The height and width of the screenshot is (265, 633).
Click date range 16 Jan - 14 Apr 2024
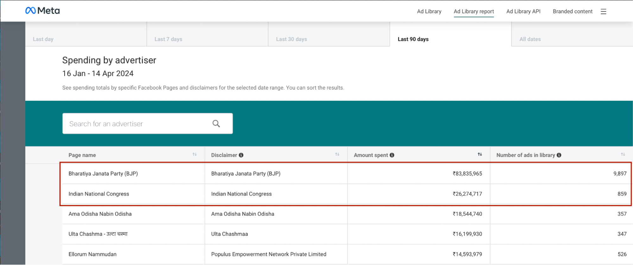click(x=98, y=73)
